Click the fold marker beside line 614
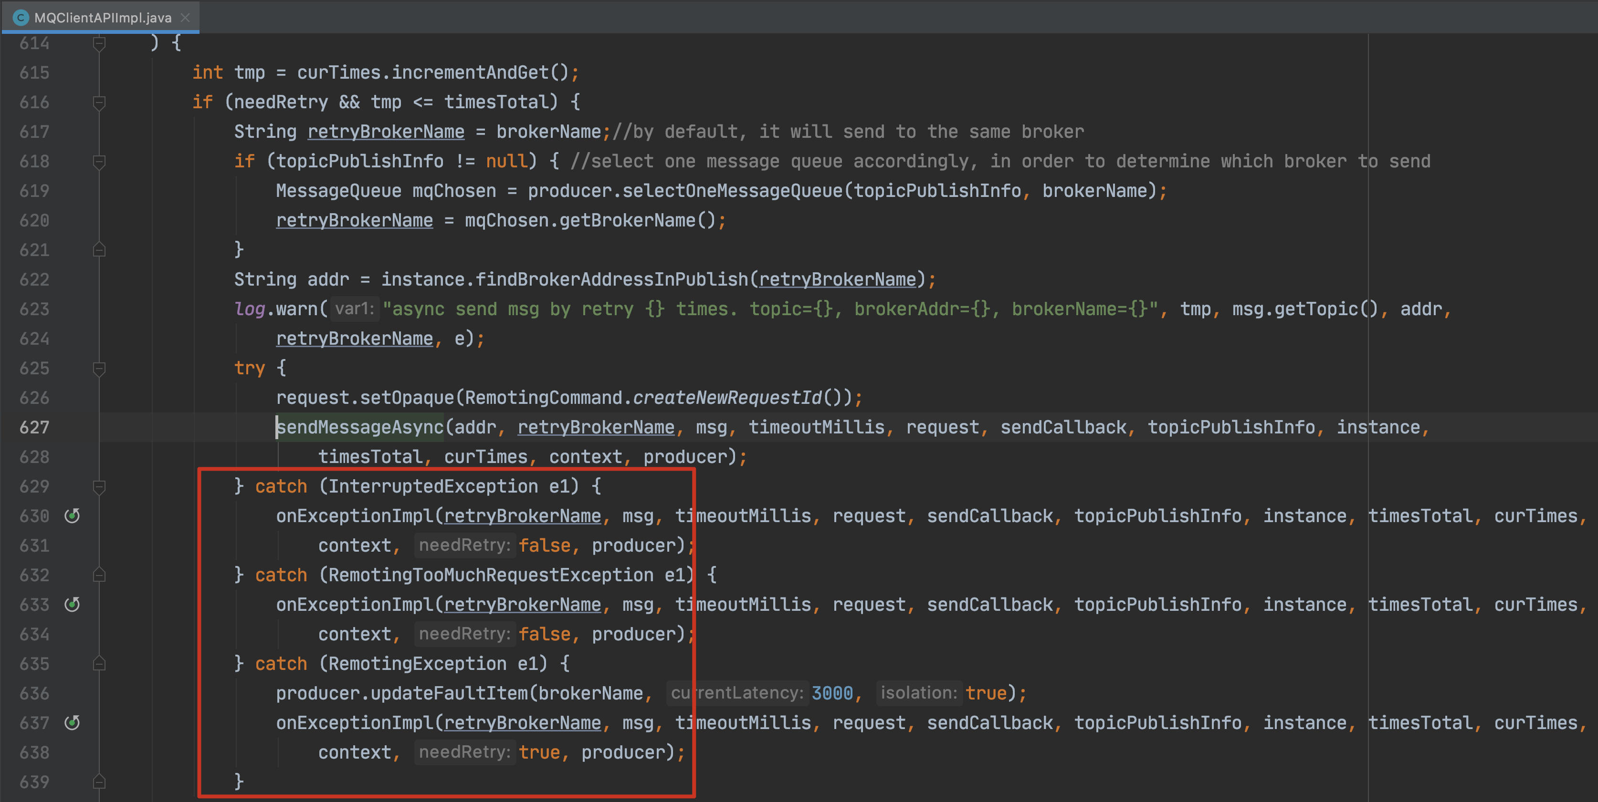1598x802 pixels. (x=99, y=43)
